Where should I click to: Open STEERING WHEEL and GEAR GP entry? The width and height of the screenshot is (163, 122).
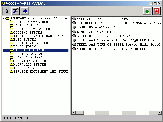(103, 36)
